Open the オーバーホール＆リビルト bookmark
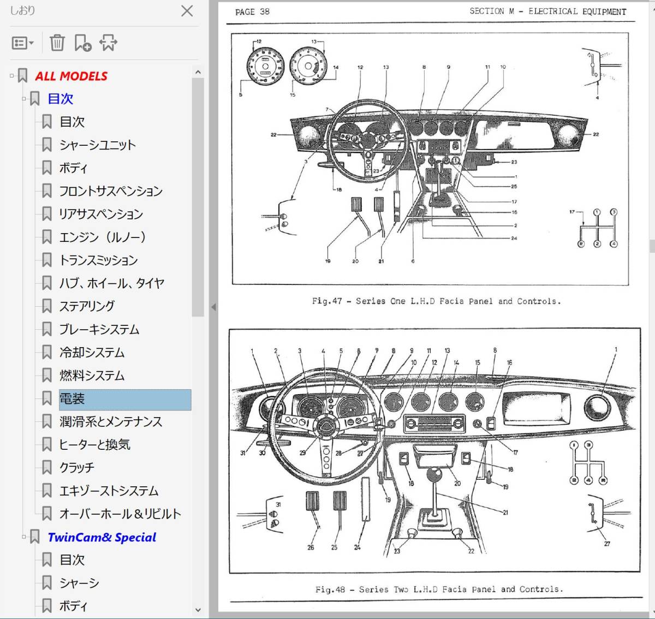 coord(120,514)
